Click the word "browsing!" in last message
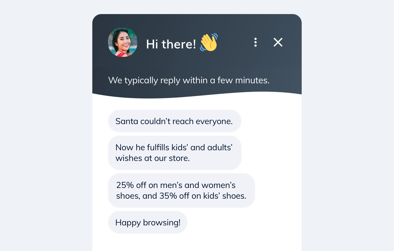Viewport: 394px width, 251px height. (x=162, y=223)
